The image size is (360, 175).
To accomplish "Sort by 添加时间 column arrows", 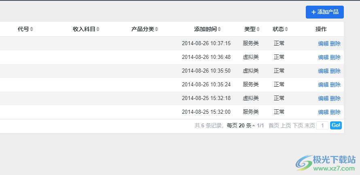I will tap(219, 29).
